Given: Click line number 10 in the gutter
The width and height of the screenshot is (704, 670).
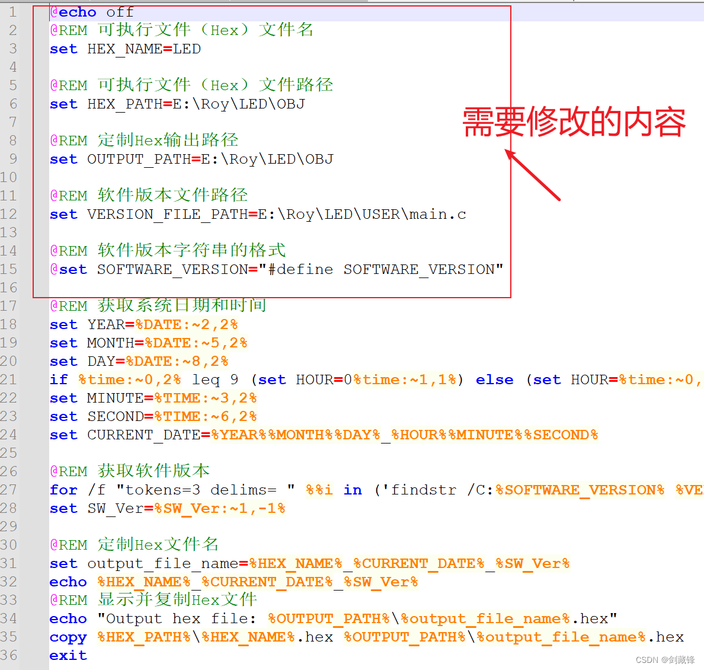Looking at the screenshot, I should click(9, 177).
